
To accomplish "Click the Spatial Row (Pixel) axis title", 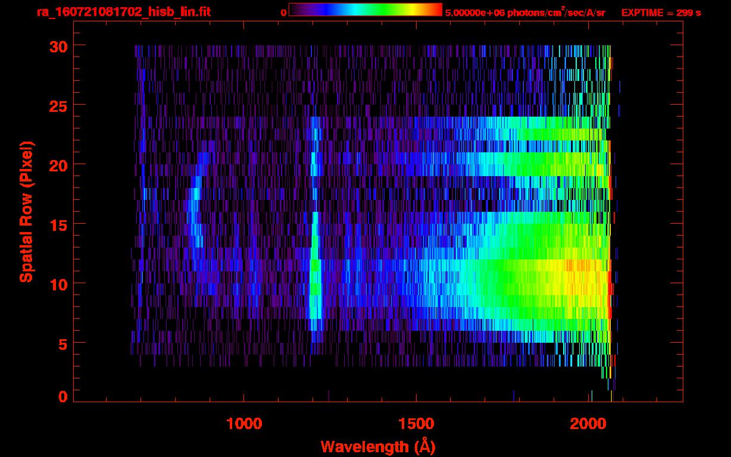I will [x=26, y=211].
